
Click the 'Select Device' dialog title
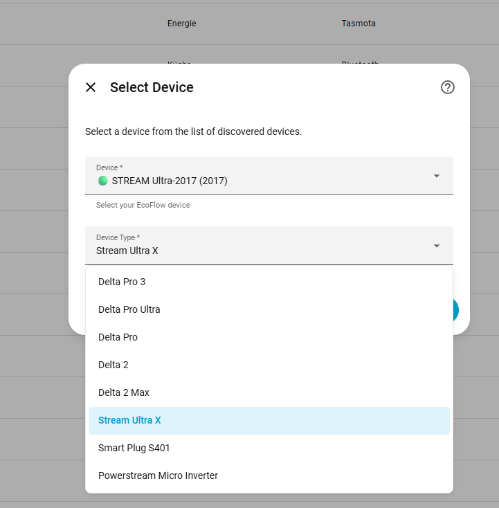(152, 87)
